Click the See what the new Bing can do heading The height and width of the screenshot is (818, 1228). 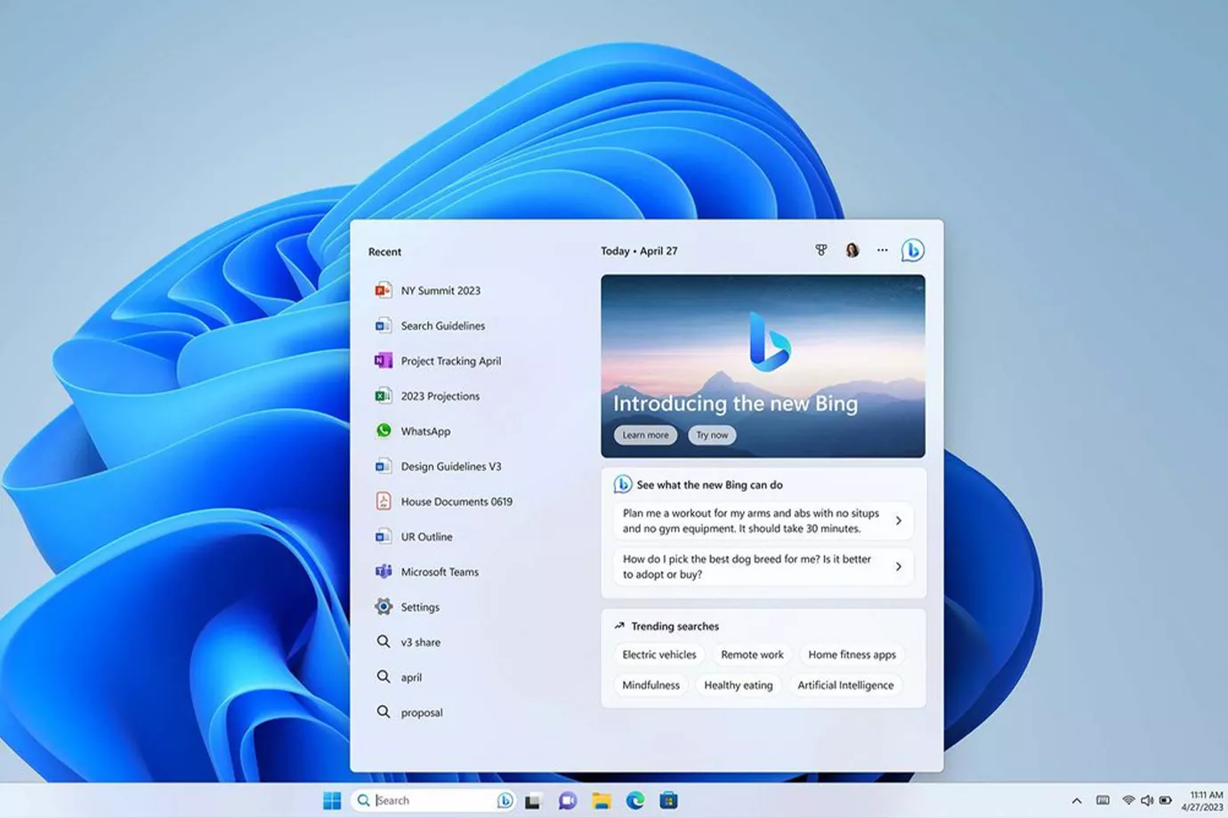coord(709,485)
